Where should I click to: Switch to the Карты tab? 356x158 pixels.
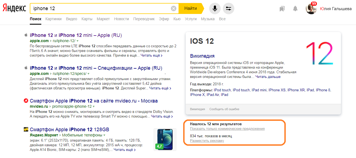tap(87, 19)
